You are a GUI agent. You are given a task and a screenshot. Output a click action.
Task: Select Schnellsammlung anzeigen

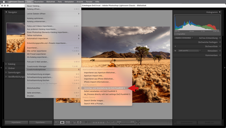53,74
